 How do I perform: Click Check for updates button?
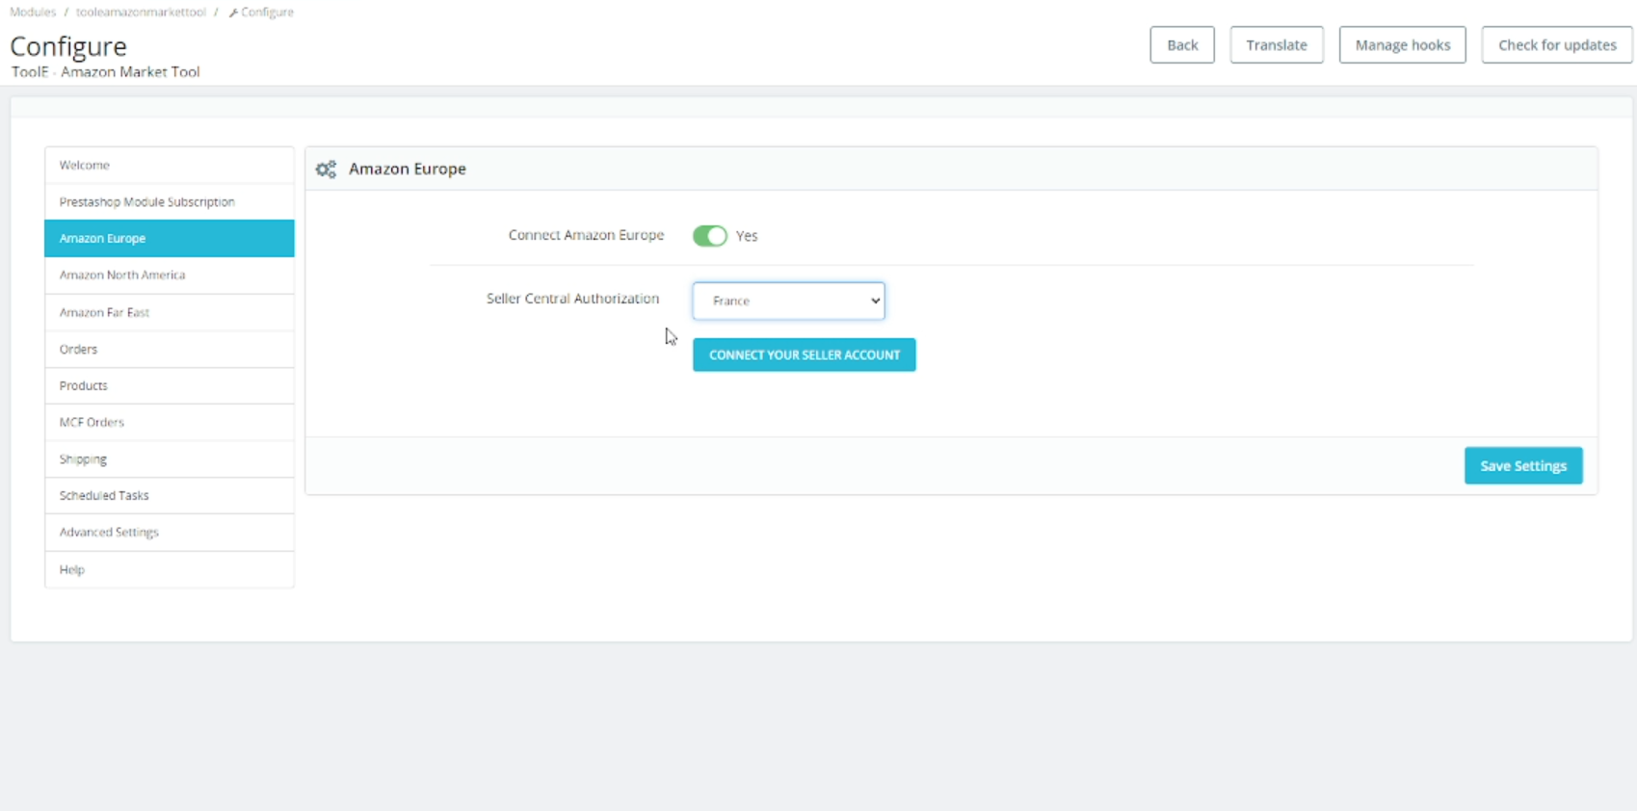[1557, 45]
